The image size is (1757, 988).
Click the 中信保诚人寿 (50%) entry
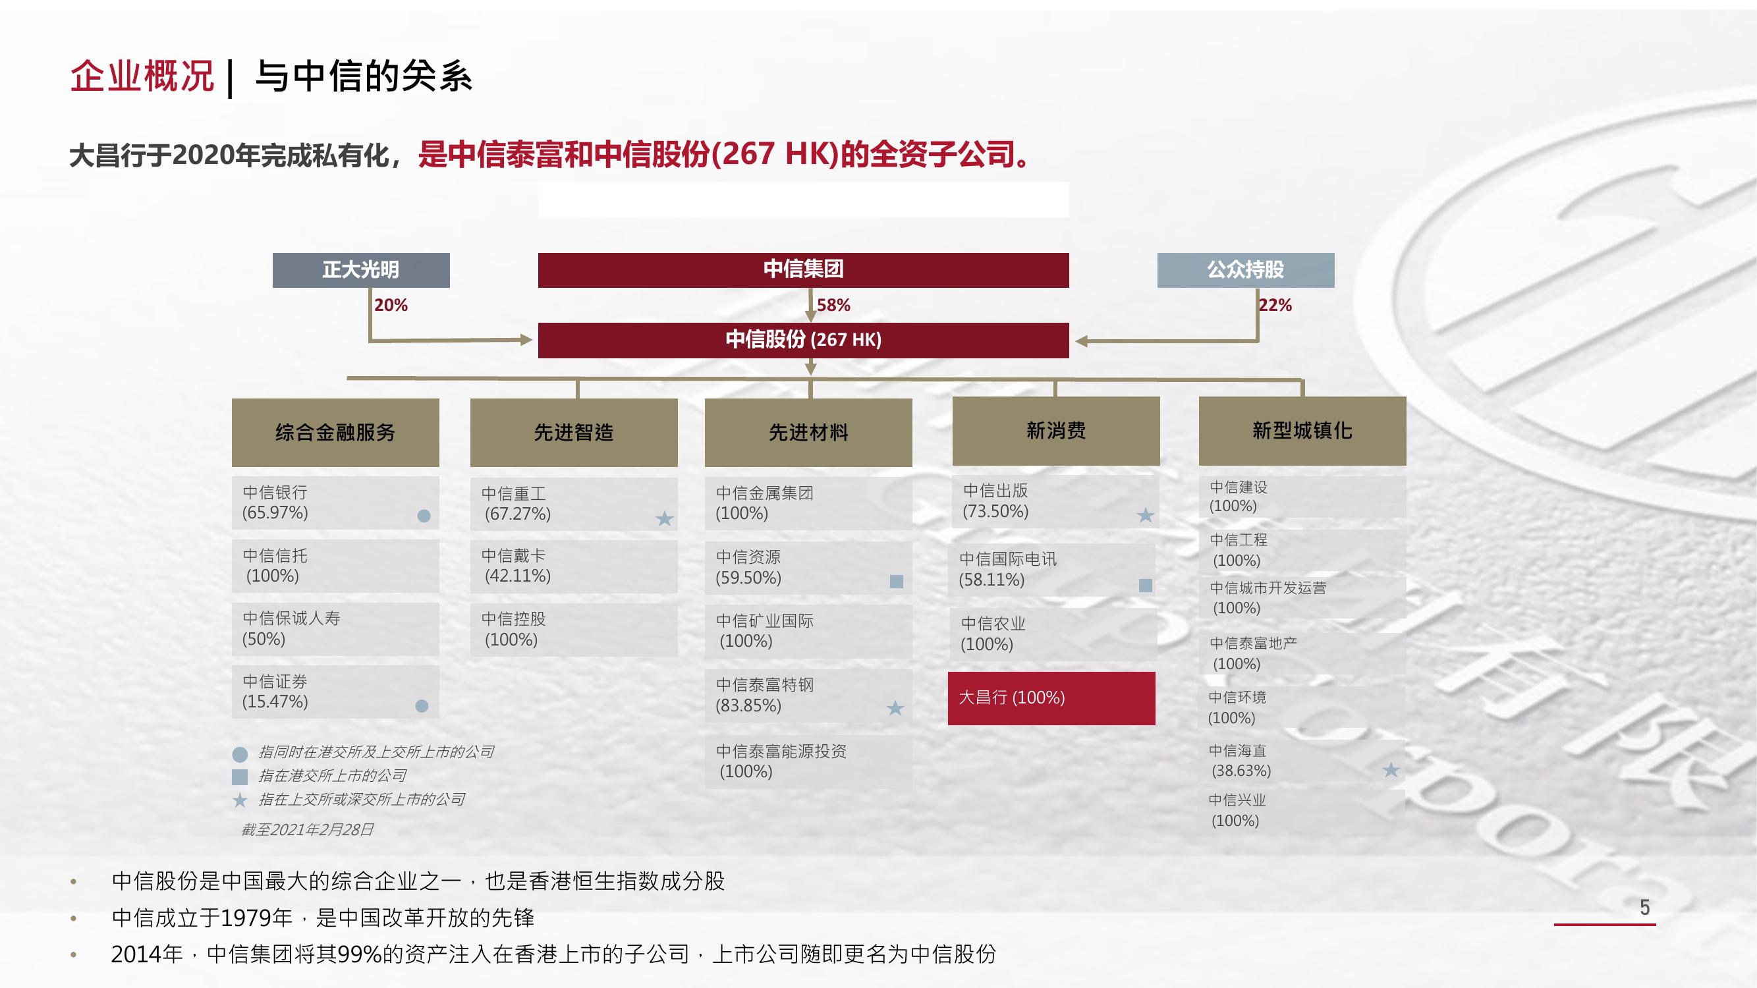coord(335,628)
